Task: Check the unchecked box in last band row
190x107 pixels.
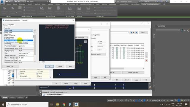Action: (113, 58)
